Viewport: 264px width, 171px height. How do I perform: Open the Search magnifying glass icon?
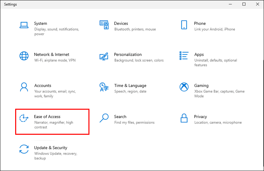(104, 118)
